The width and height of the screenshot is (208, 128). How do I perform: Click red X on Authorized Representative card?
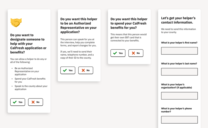83,70
